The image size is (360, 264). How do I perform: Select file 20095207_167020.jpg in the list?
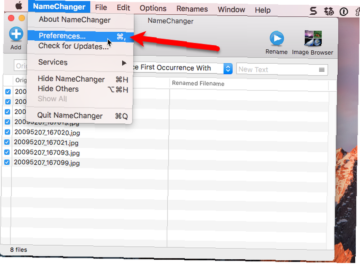pos(47,133)
